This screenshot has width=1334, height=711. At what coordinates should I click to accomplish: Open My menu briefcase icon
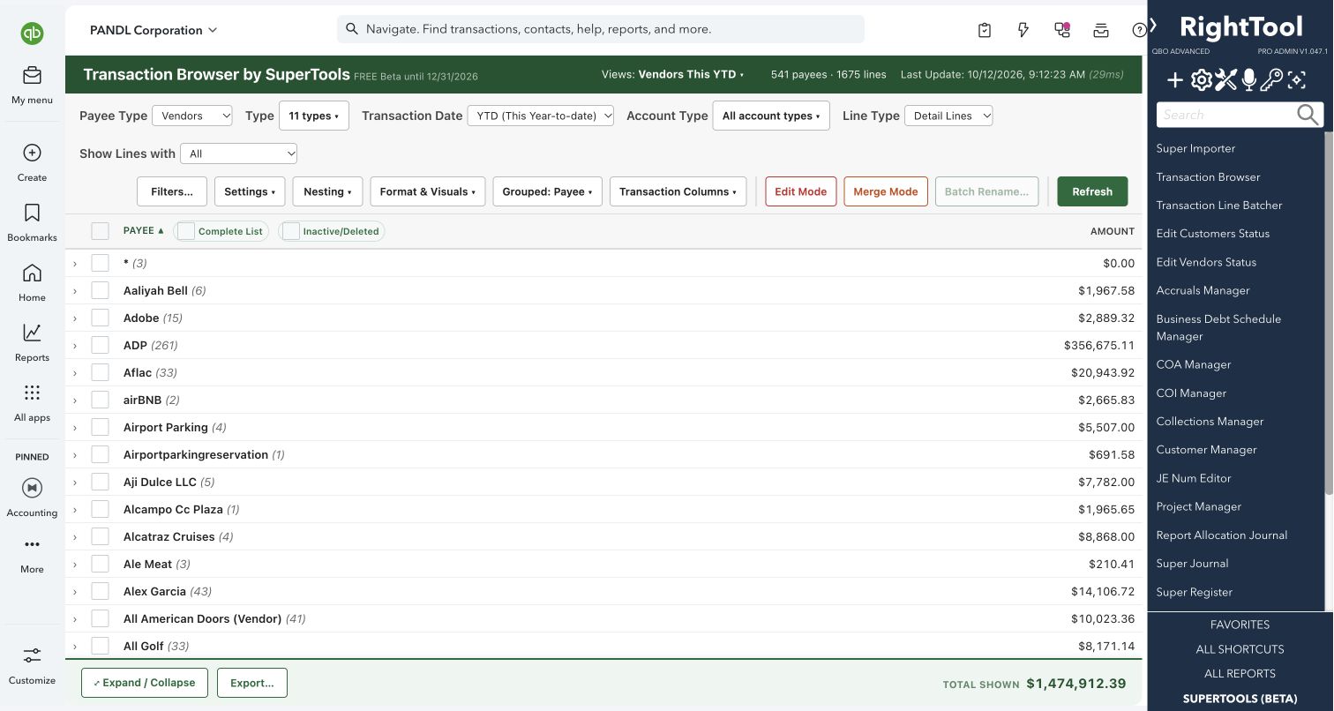coord(32,75)
